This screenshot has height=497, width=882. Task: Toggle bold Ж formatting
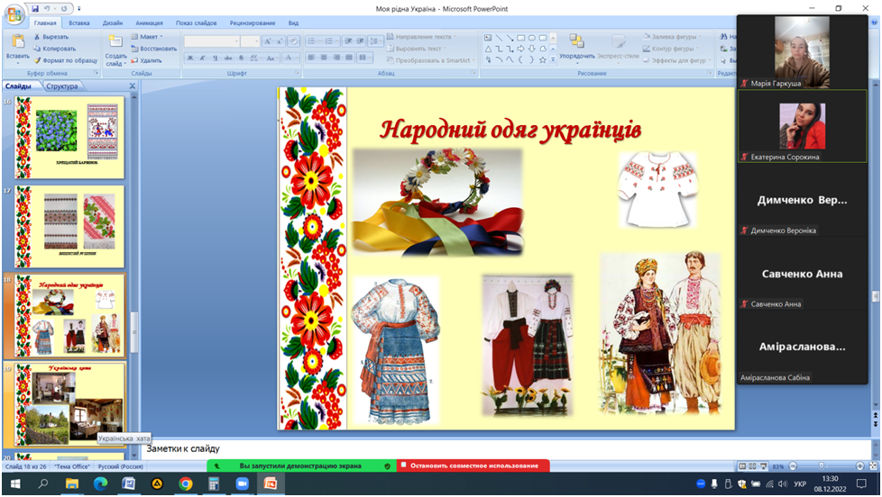pyautogui.click(x=190, y=59)
